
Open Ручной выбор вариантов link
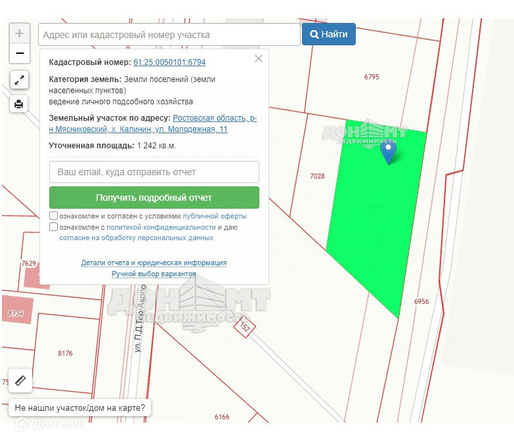tap(154, 274)
